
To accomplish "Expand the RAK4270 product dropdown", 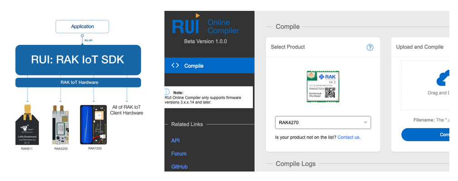I will pyautogui.click(x=323, y=123).
